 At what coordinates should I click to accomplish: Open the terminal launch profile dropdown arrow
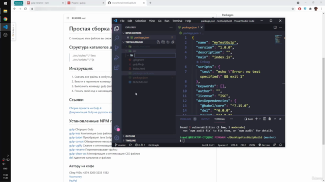[x=259, y=119]
